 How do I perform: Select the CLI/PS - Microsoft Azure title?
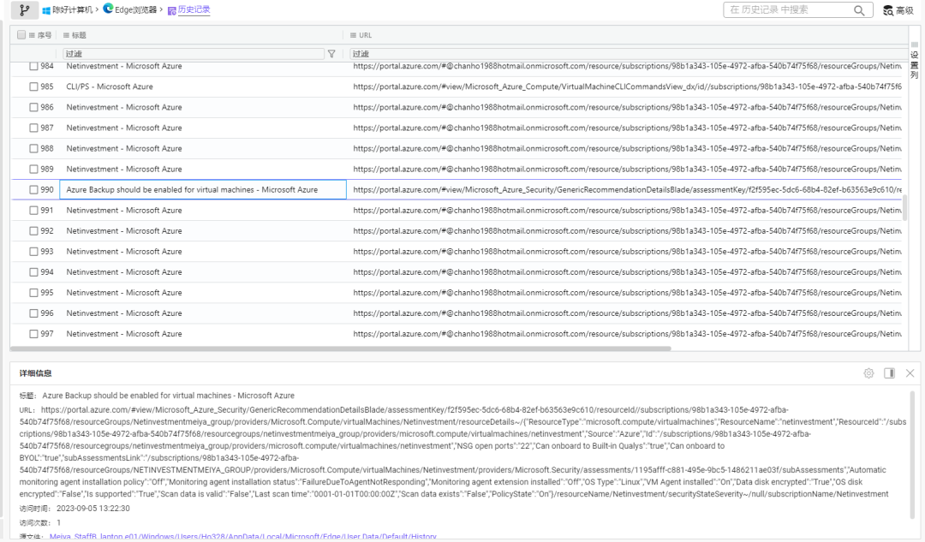click(x=110, y=86)
